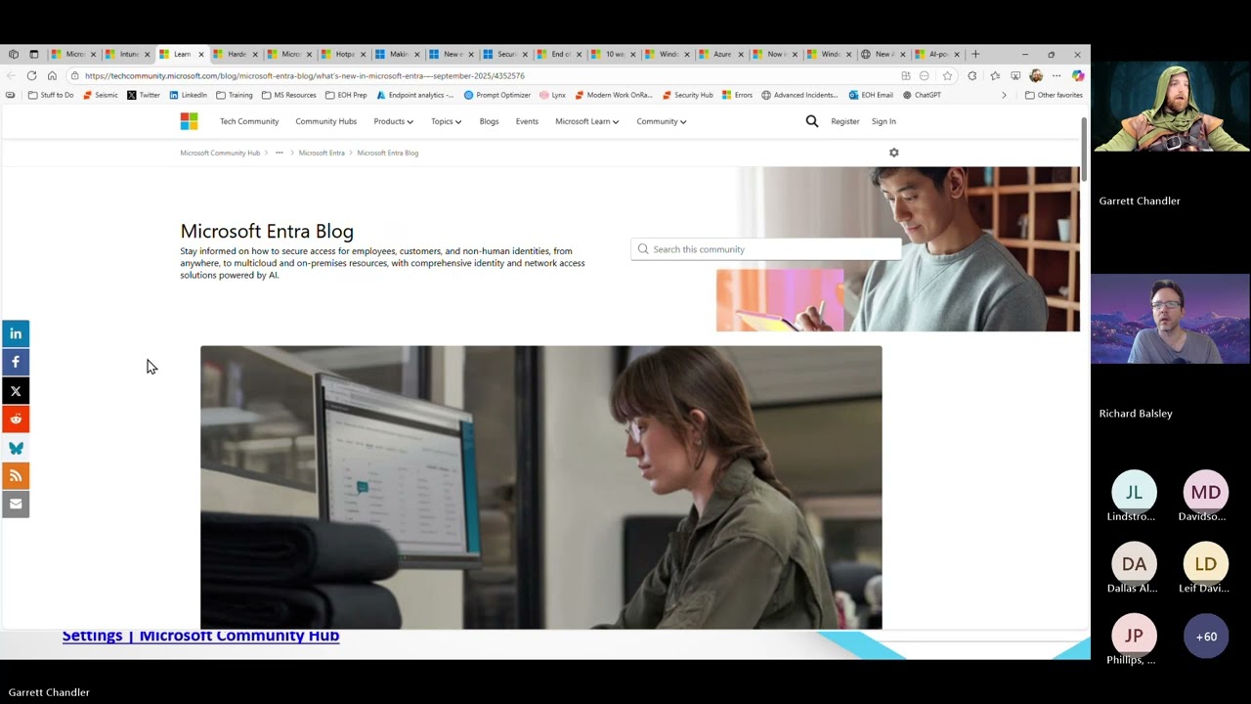This screenshot has height=704, width=1251.
Task: Open the MS Resources bookmark folder
Action: (288, 95)
